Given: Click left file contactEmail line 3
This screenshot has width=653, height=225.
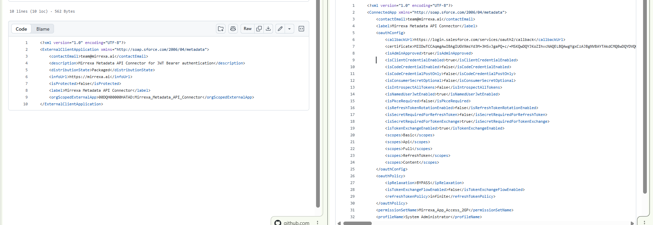Looking at the screenshot, I should 98,56.
